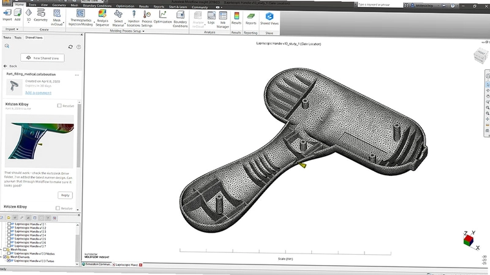Open the View ribbon tab
This screenshot has width=490, height=275.
(44, 5)
